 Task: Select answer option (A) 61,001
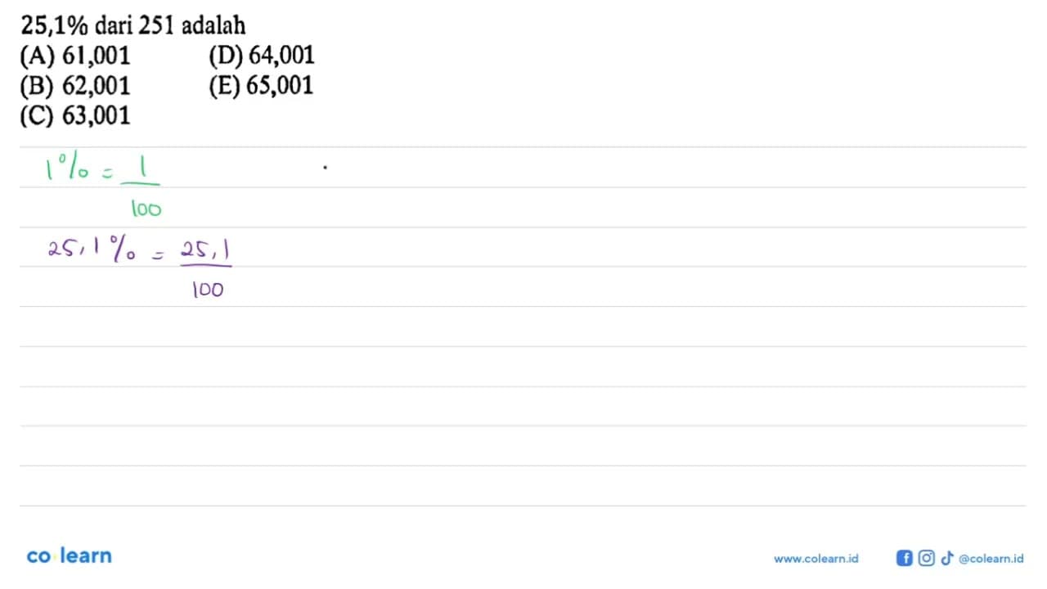74,56
